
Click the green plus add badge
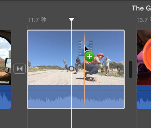pyautogui.click(x=89, y=56)
